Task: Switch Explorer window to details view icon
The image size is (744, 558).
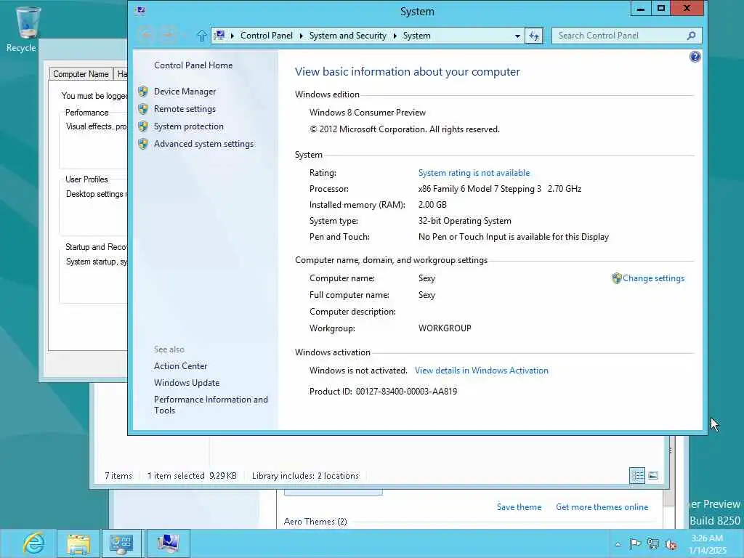Action: 637,475
